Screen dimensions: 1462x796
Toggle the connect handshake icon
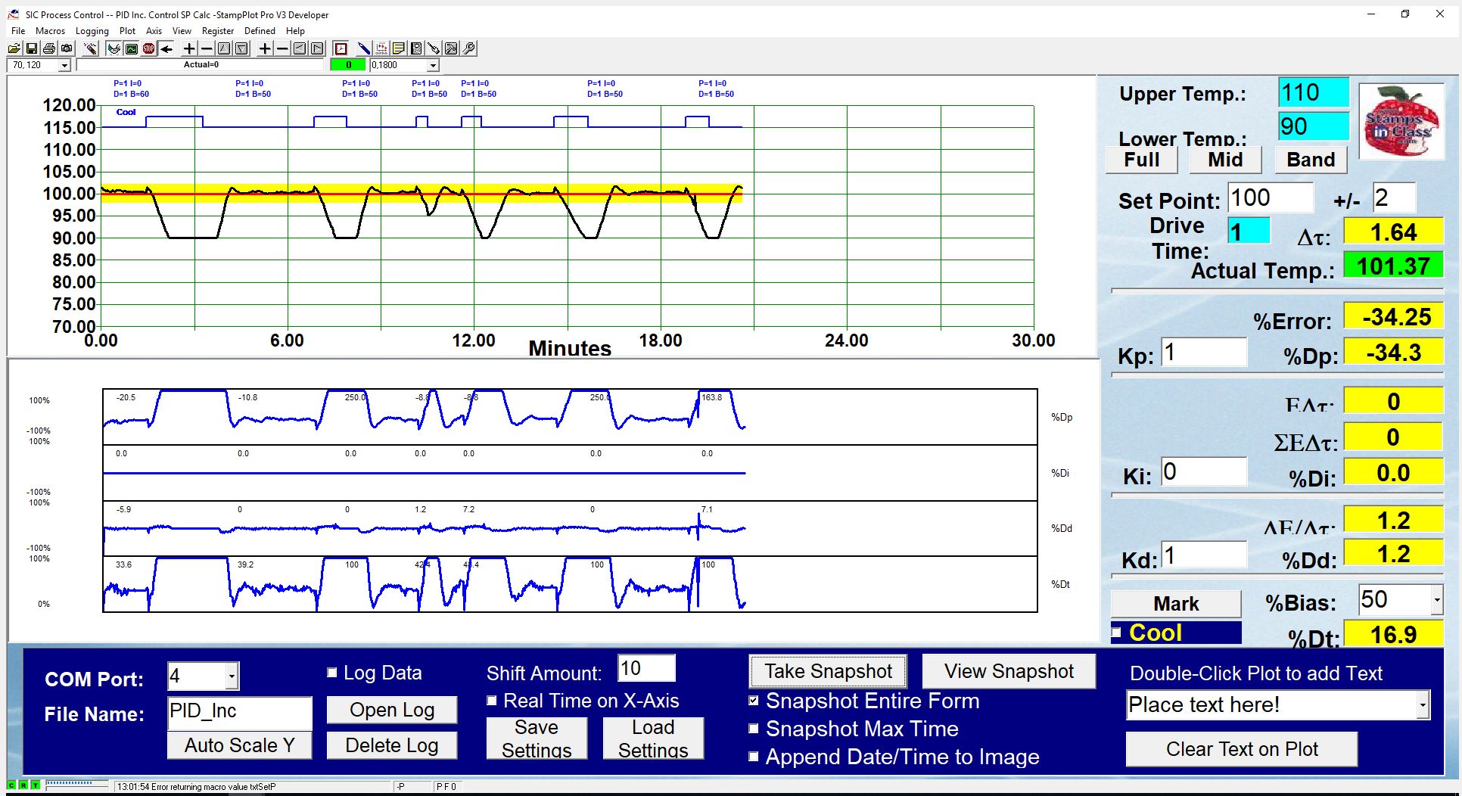coord(114,48)
